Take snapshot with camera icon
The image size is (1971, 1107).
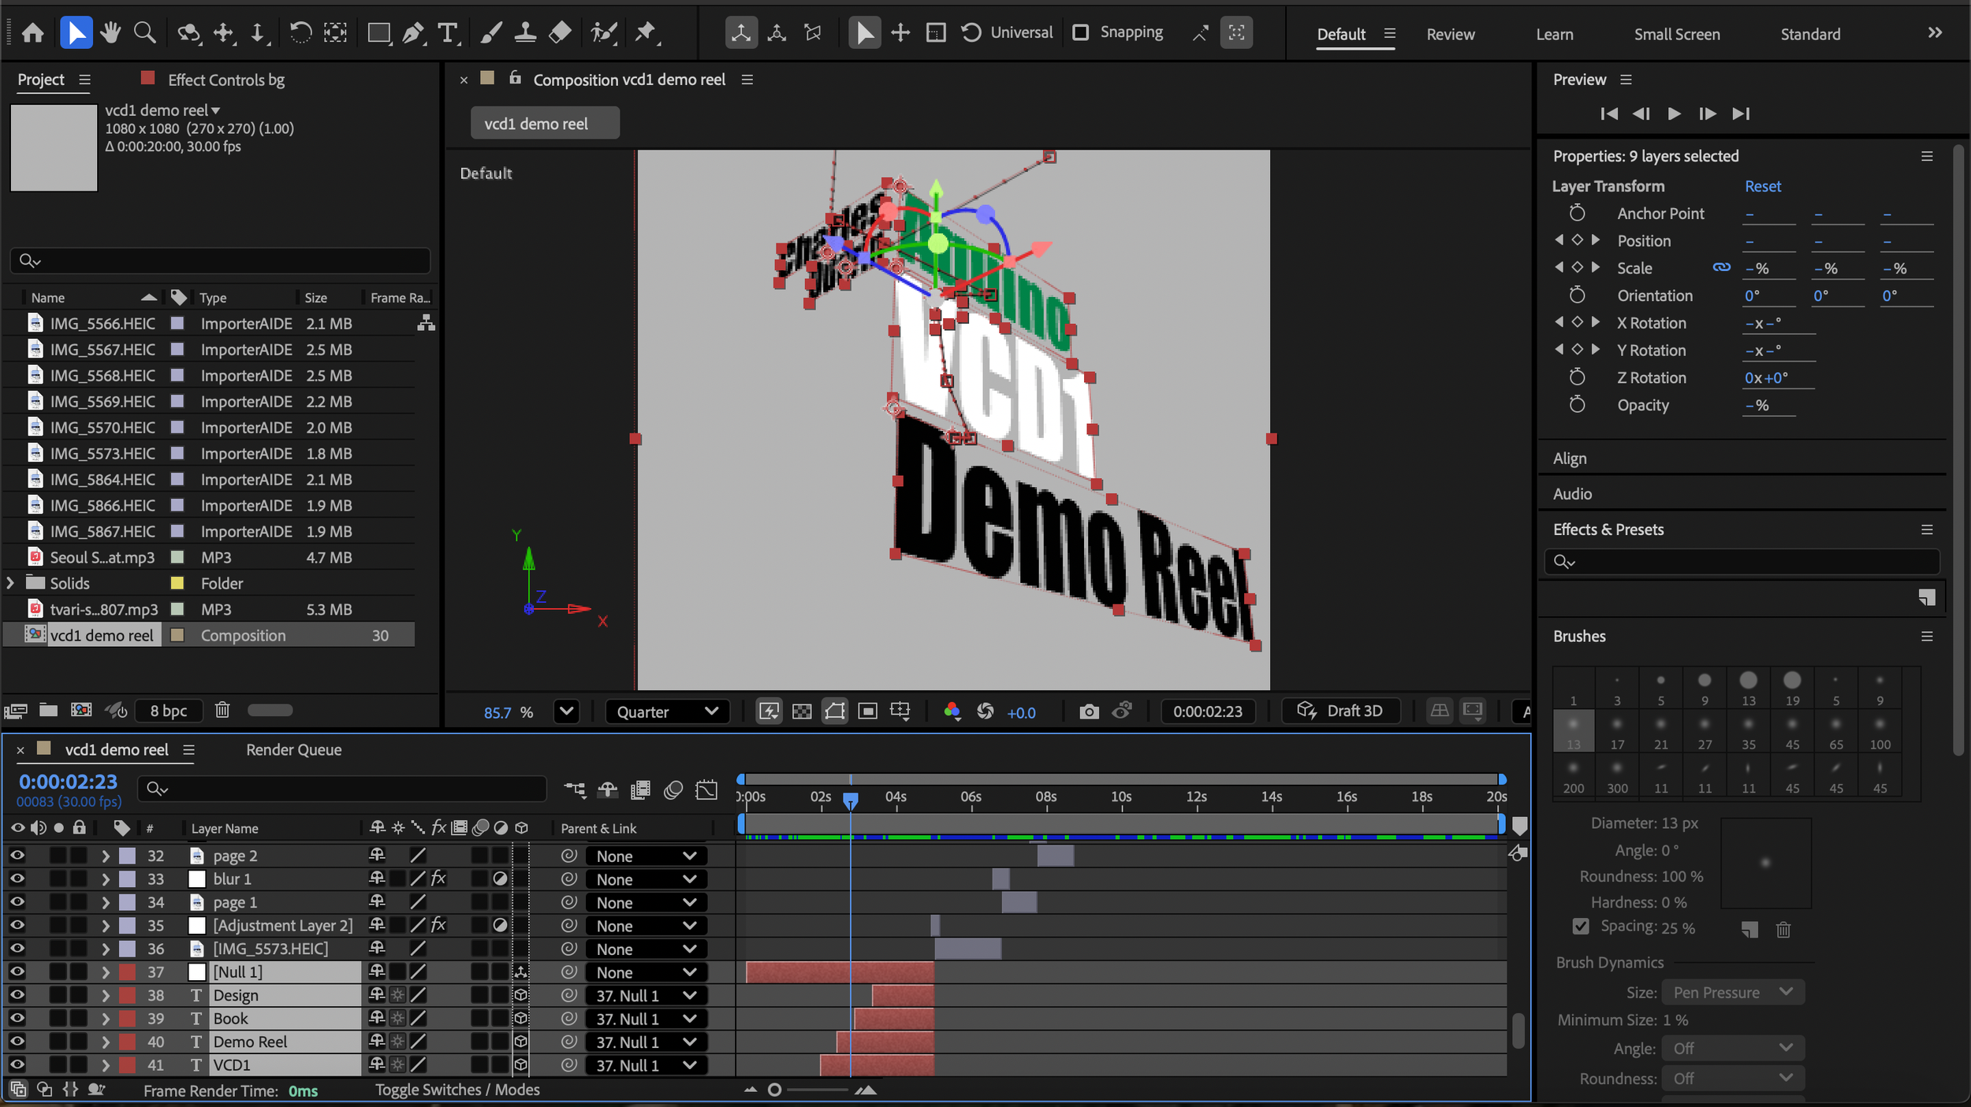pyautogui.click(x=1089, y=711)
